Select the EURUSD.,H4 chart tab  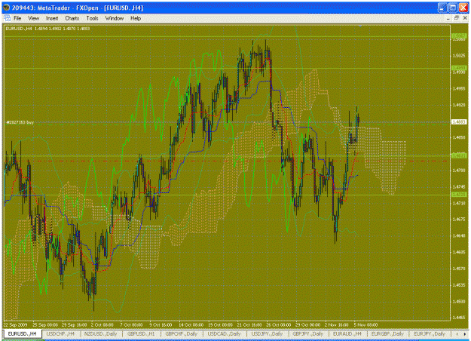click(x=22, y=333)
